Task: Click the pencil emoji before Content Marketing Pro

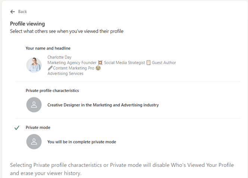Action: point(50,68)
